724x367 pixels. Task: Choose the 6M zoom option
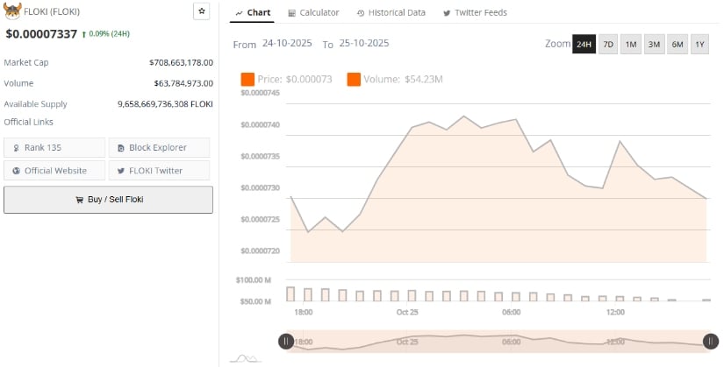677,44
